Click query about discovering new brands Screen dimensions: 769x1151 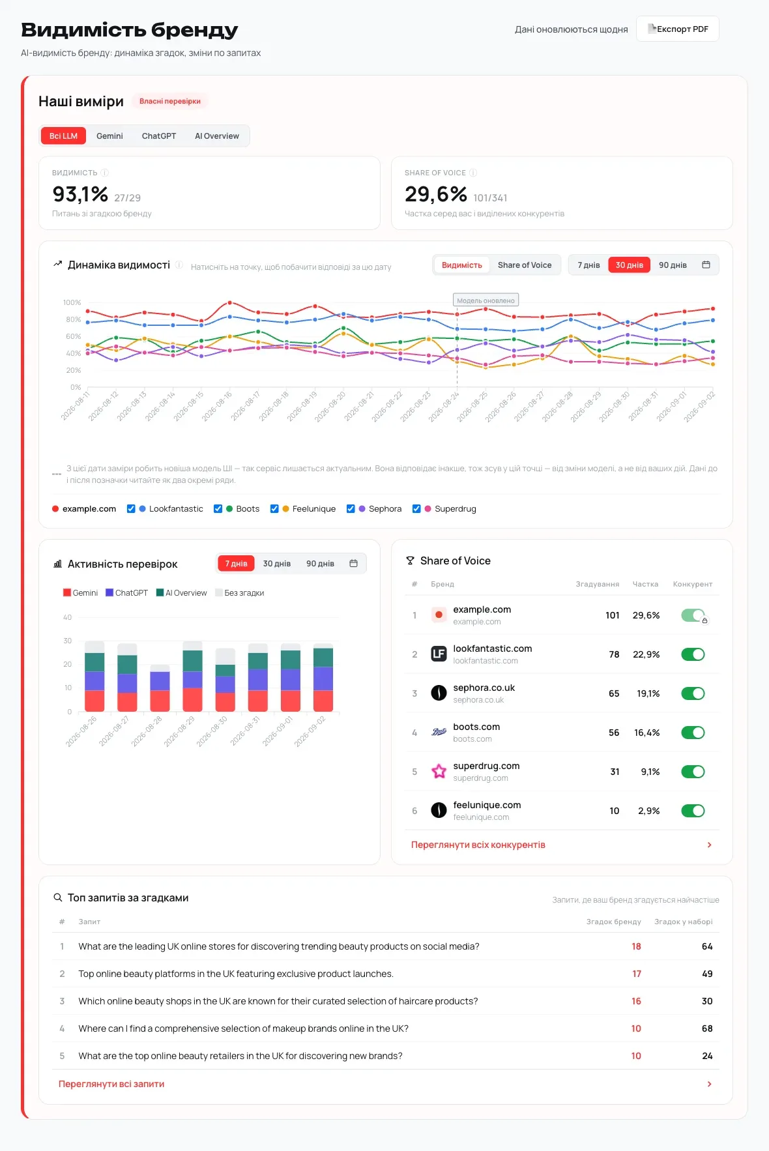pos(240,1056)
